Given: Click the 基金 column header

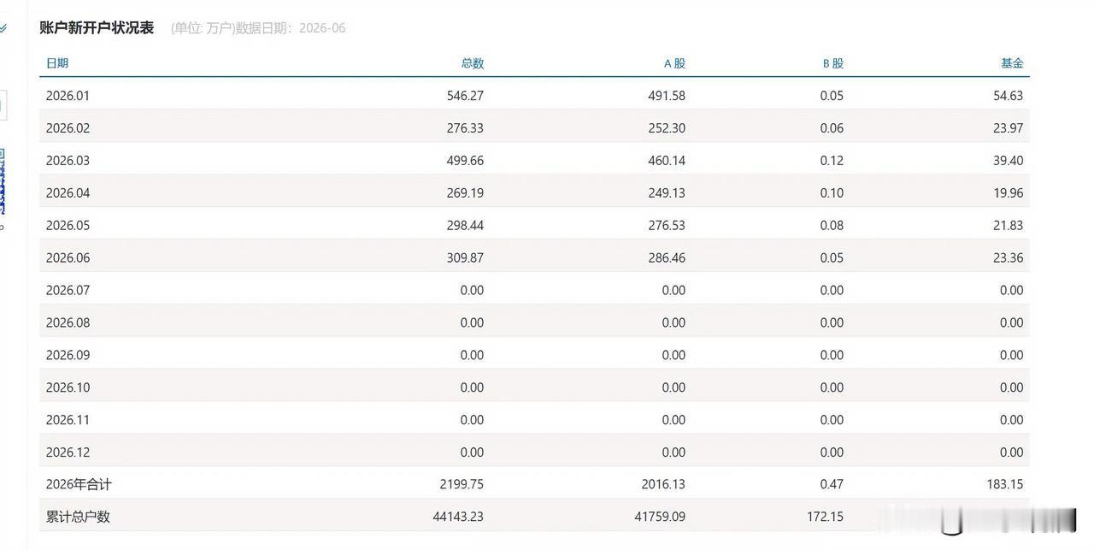Looking at the screenshot, I should point(1012,63).
